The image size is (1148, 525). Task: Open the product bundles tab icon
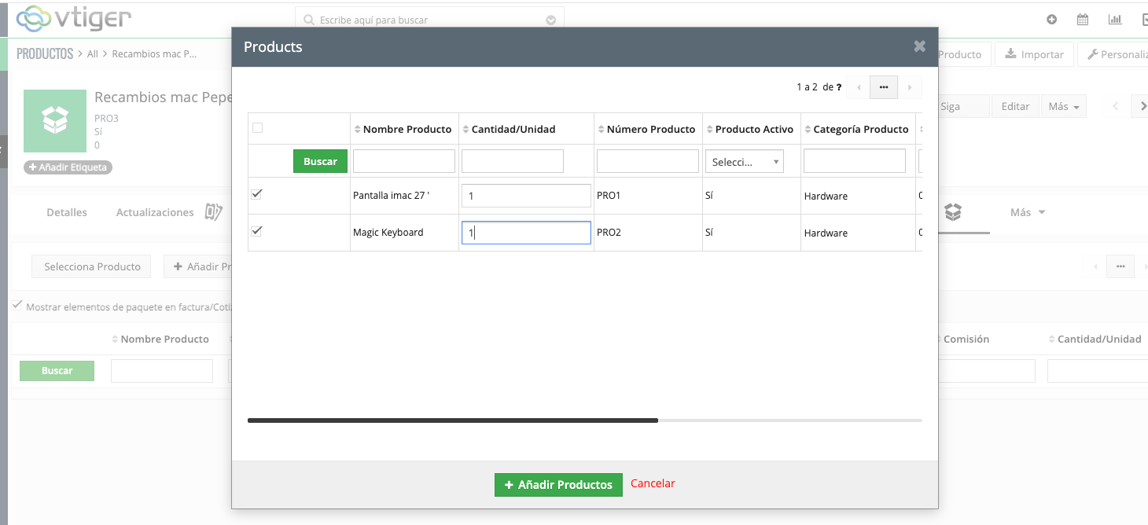[x=953, y=212]
